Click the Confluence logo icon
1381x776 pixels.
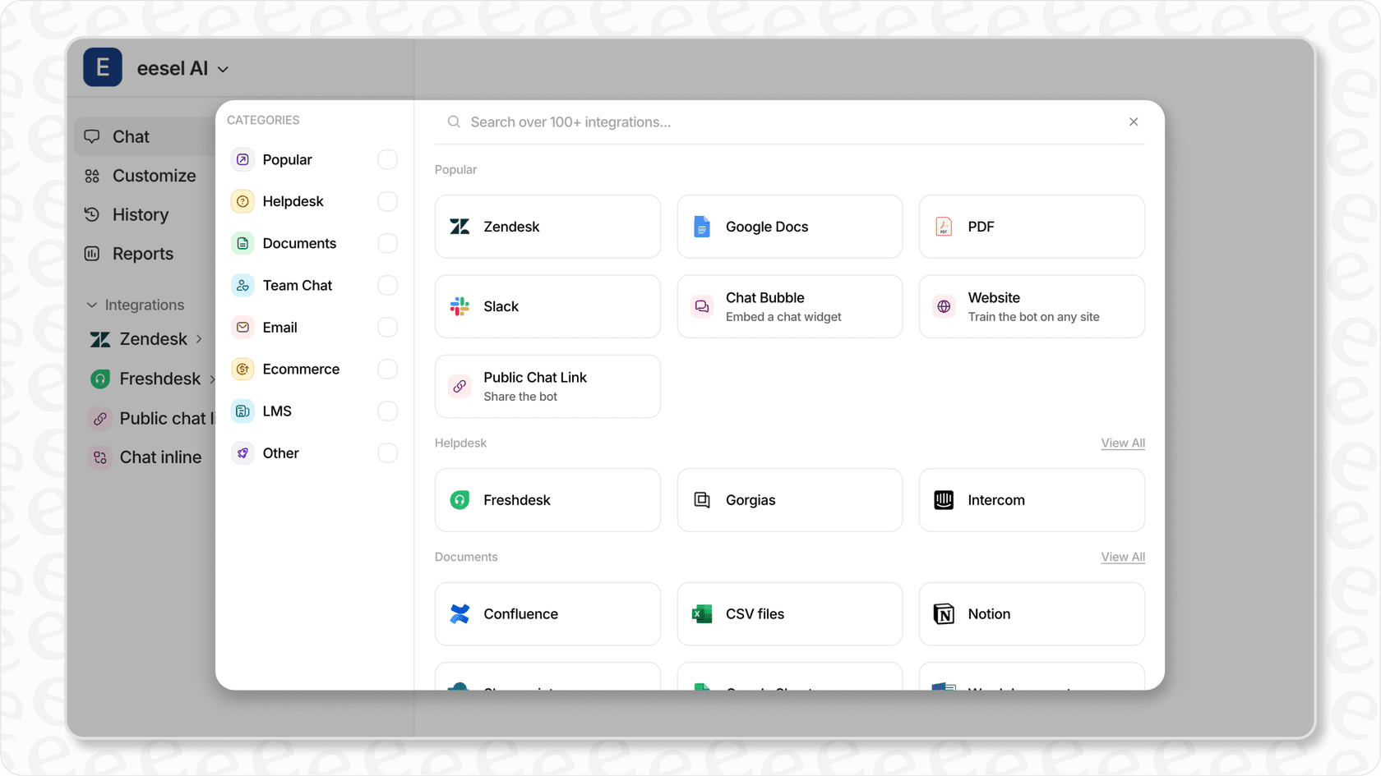[x=460, y=614]
